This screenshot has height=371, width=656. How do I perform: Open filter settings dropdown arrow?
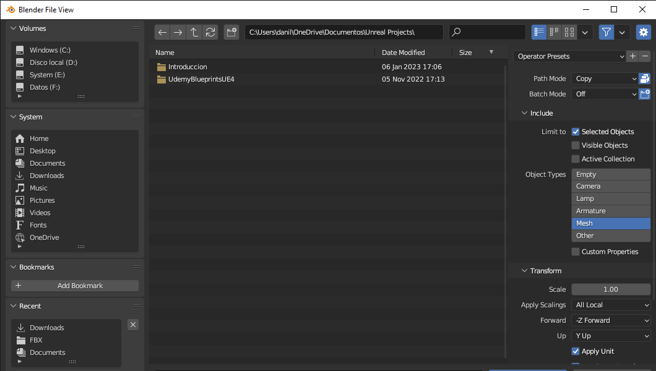pyautogui.click(x=622, y=32)
